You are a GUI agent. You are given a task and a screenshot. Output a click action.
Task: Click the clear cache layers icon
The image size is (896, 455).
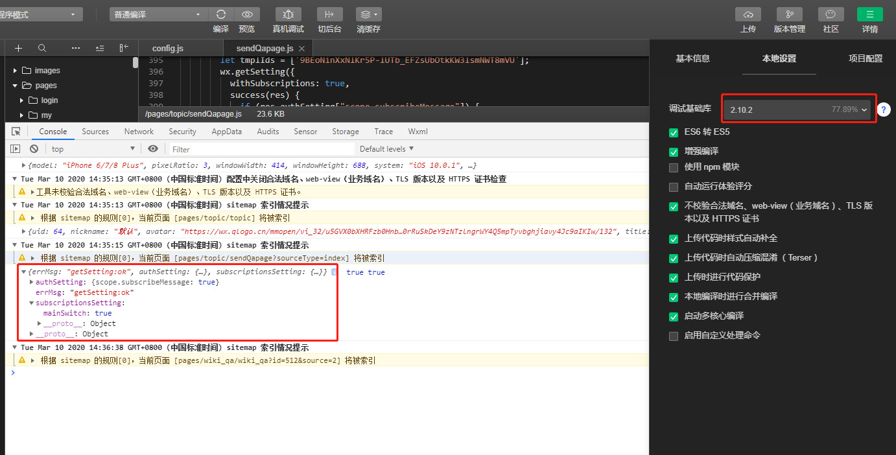click(x=365, y=14)
